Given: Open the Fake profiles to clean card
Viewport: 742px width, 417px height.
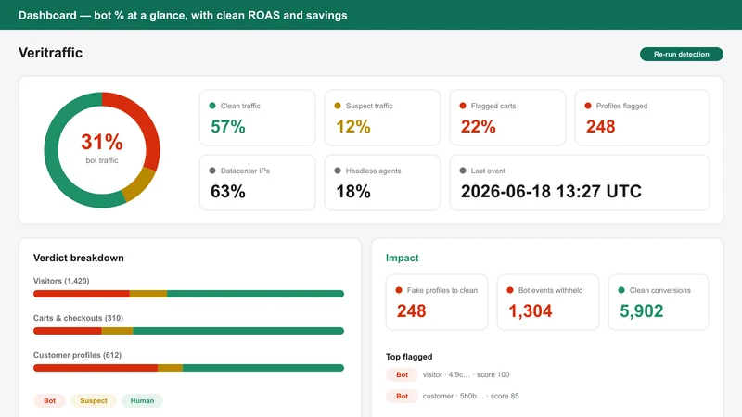Looking at the screenshot, I should click(x=436, y=302).
